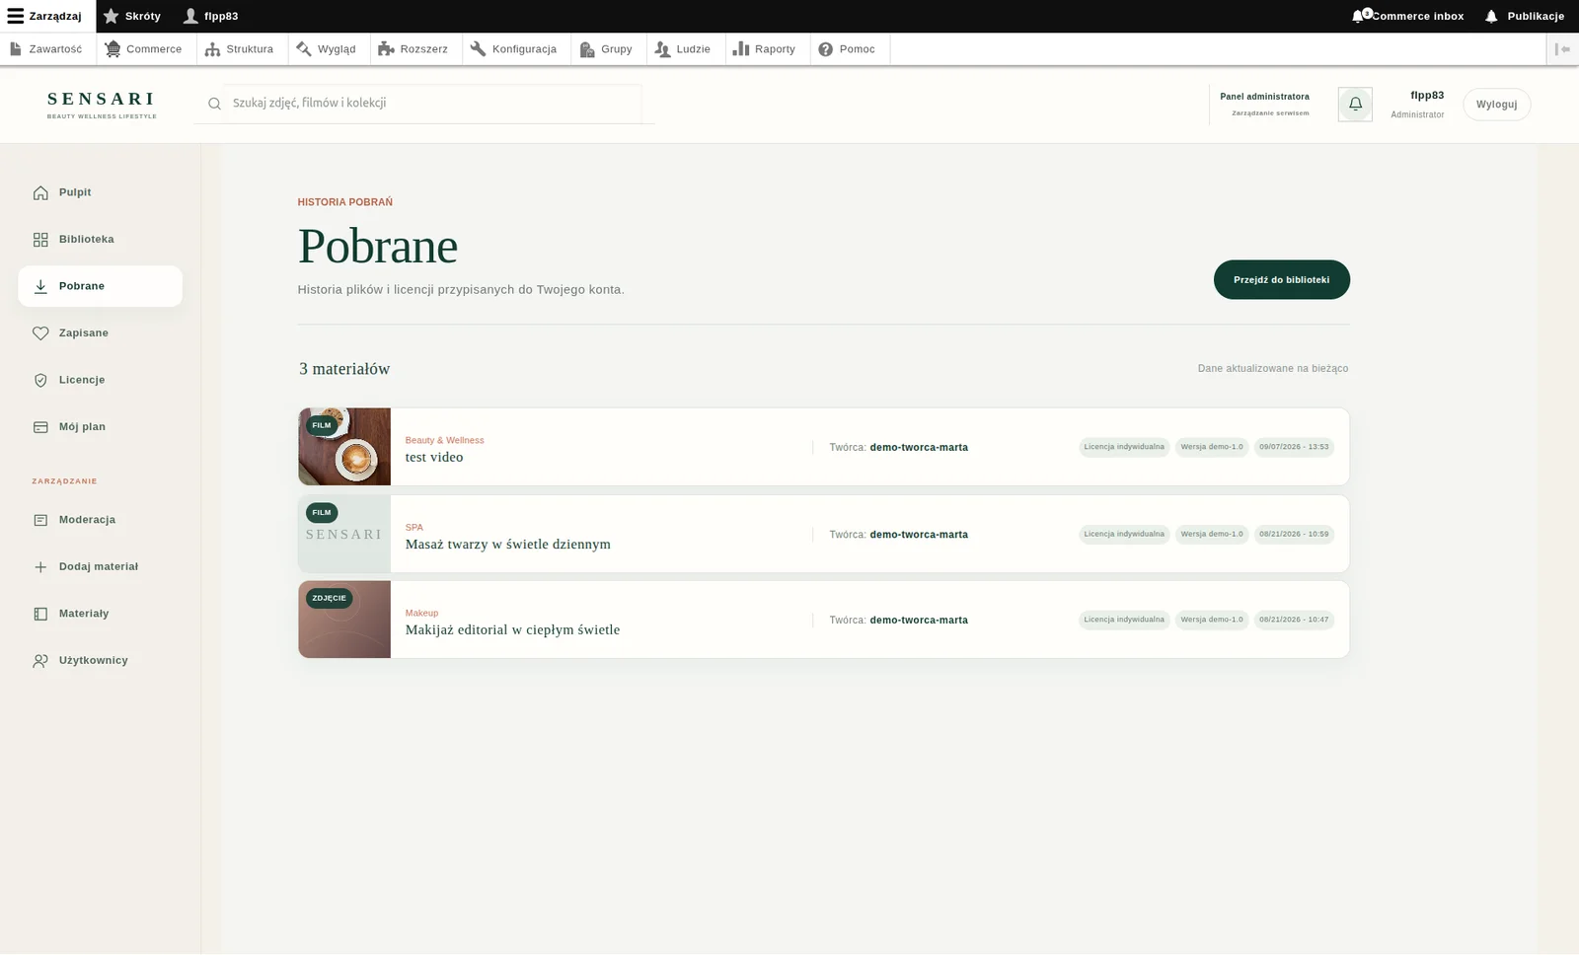
Task: Open Panel administratora link
Action: click(1264, 104)
